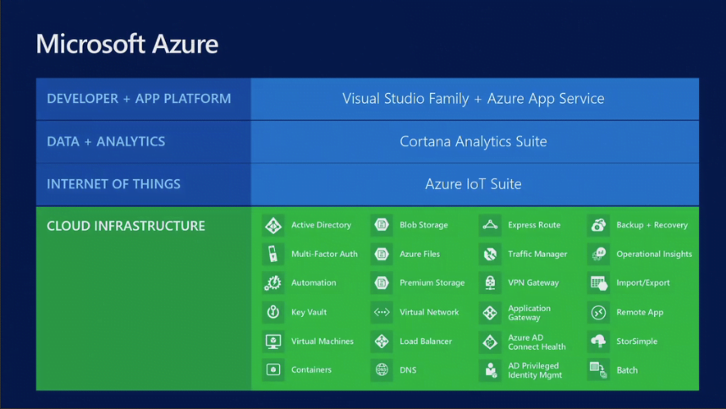Click the 'VPN Gateway' label
The width and height of the screenshot is (726, 409).
533,282
